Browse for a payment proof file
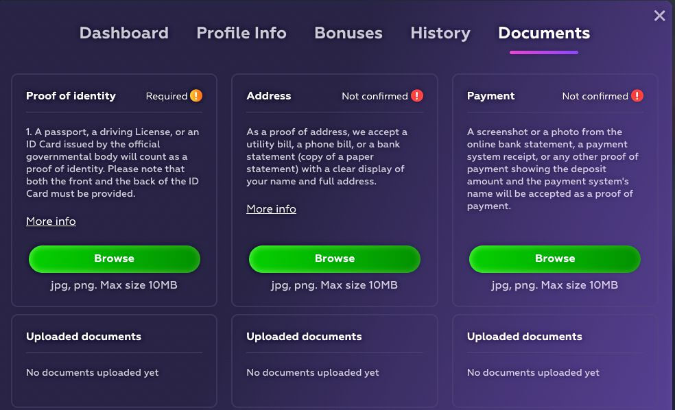 click(x=555, y=259)
